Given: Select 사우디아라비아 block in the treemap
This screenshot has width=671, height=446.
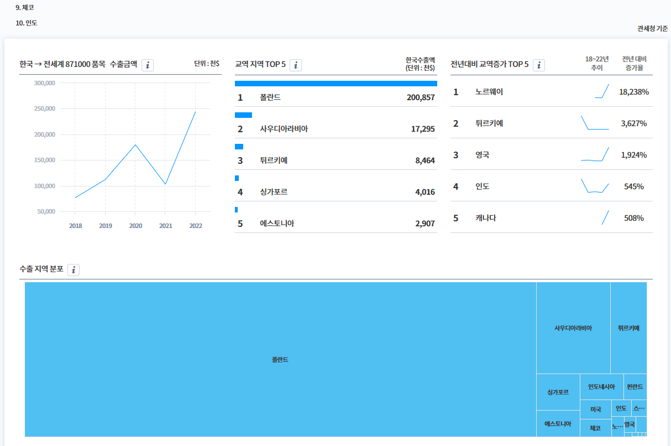Looking at the screenshot, I should [573, 328].
